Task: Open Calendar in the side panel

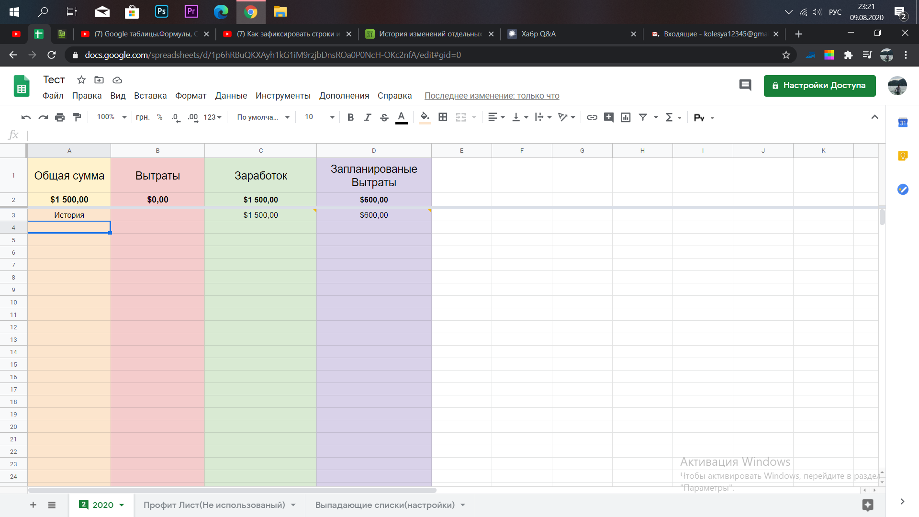Action: pos(903,123)
